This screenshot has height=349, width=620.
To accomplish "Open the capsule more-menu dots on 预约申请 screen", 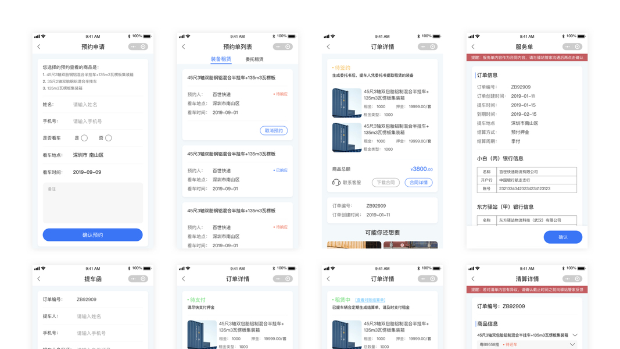I will [133, 47].
